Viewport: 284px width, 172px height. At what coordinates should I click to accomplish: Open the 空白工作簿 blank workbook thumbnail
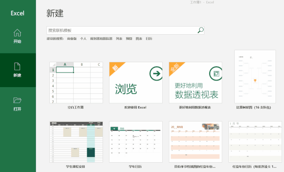coord(76,83)
